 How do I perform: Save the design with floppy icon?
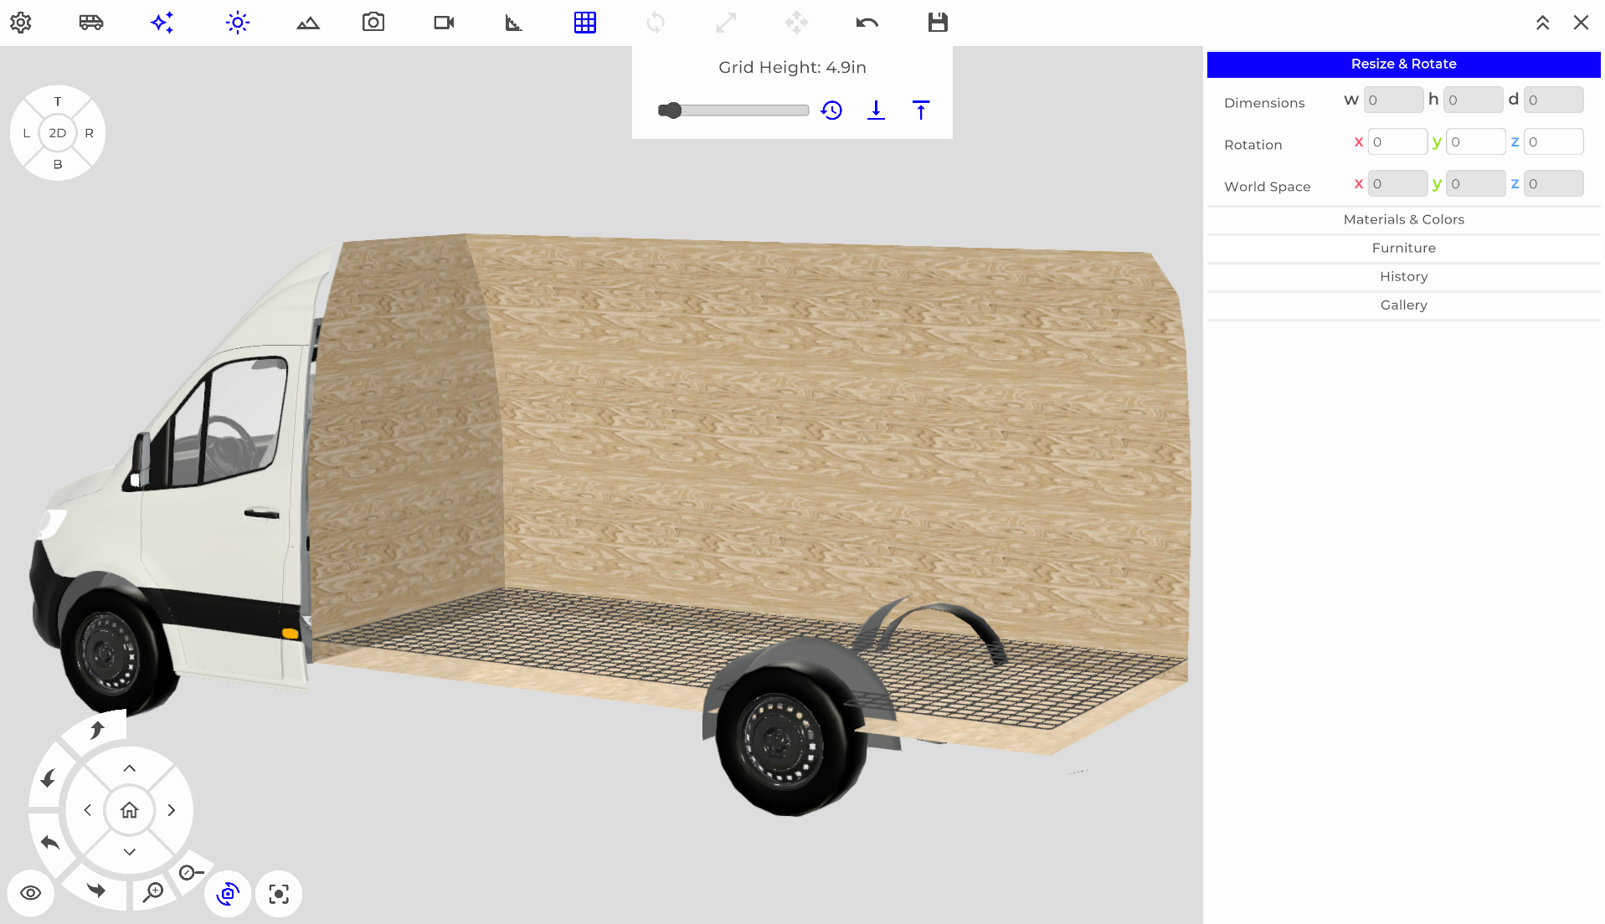coord(938,23)
